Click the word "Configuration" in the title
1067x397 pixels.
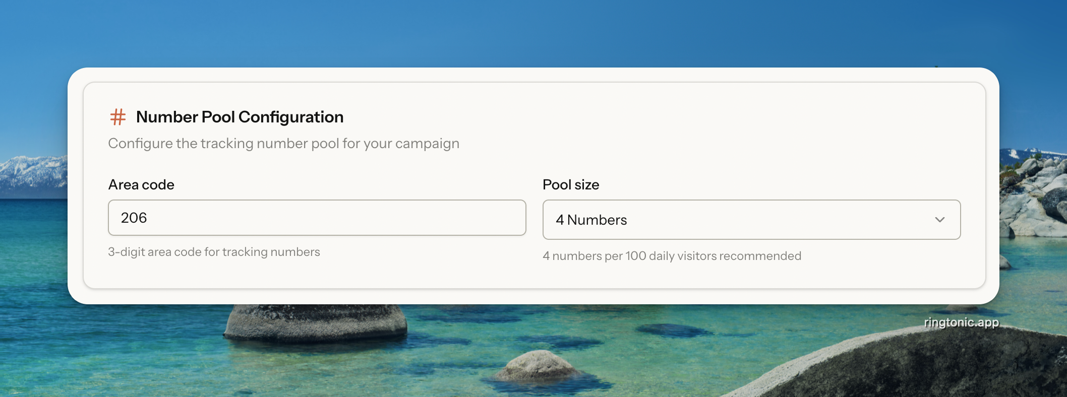coord(290,117)
